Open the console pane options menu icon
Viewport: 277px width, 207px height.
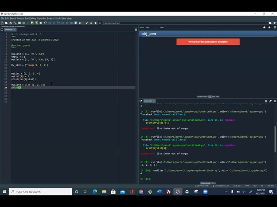point(275,101)
